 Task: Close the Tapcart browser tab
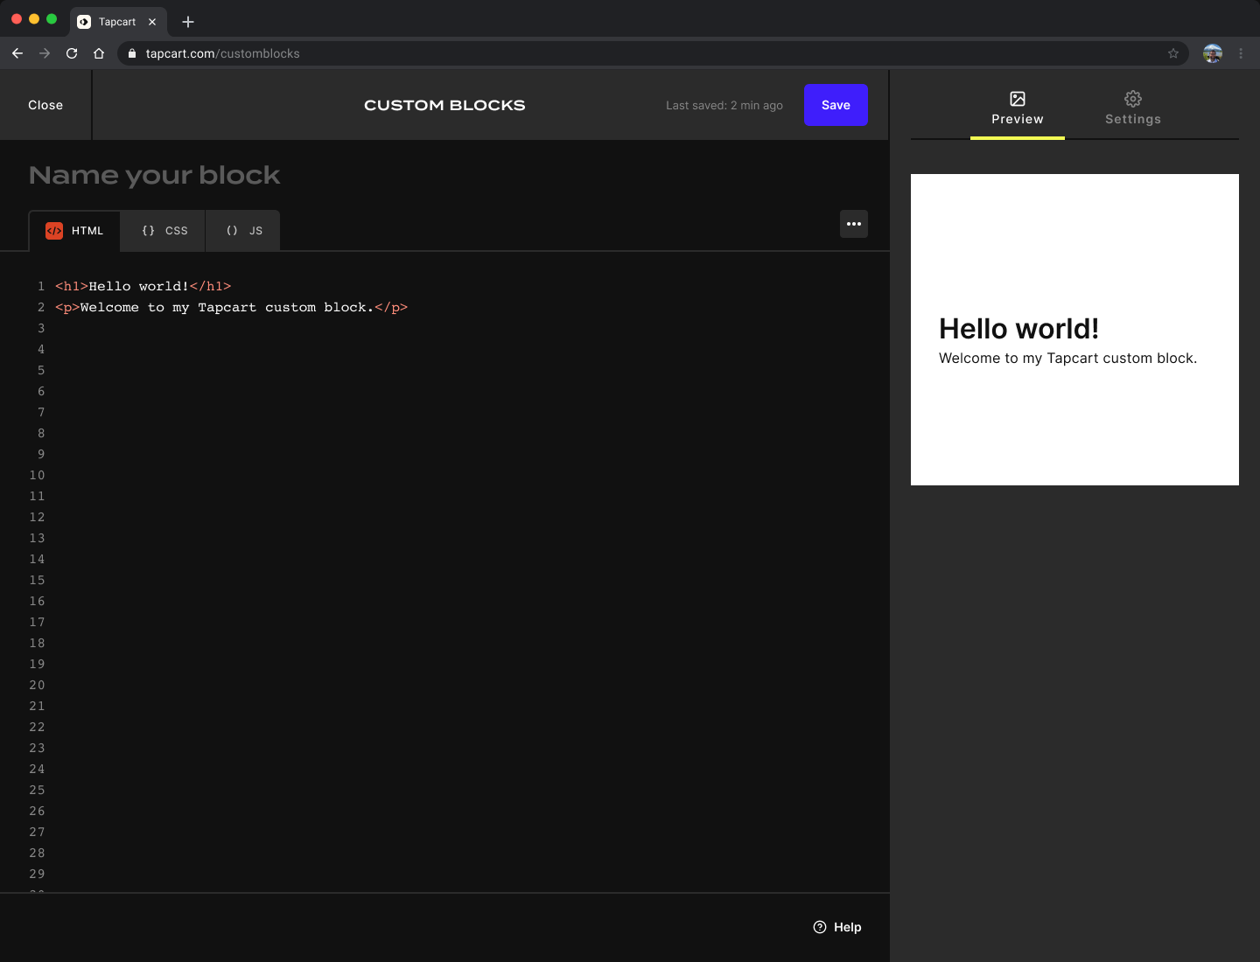(152, 22)
